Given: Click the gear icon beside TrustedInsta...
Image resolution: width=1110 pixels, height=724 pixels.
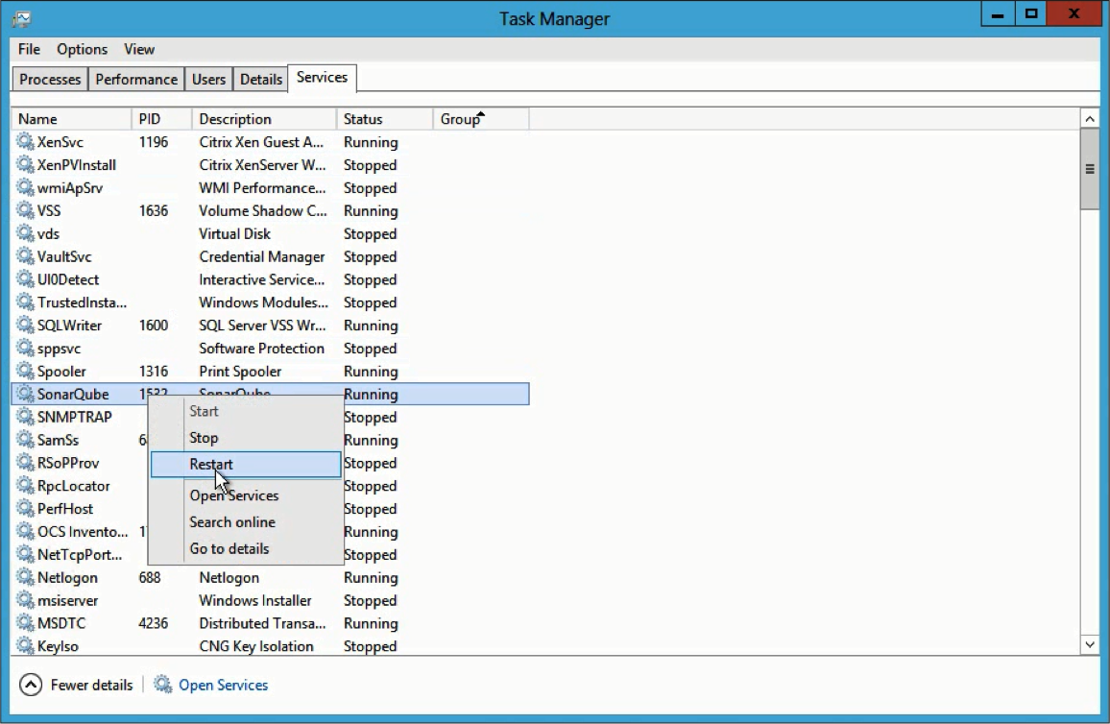Looking at the screenshot, I should coord(26,302).
